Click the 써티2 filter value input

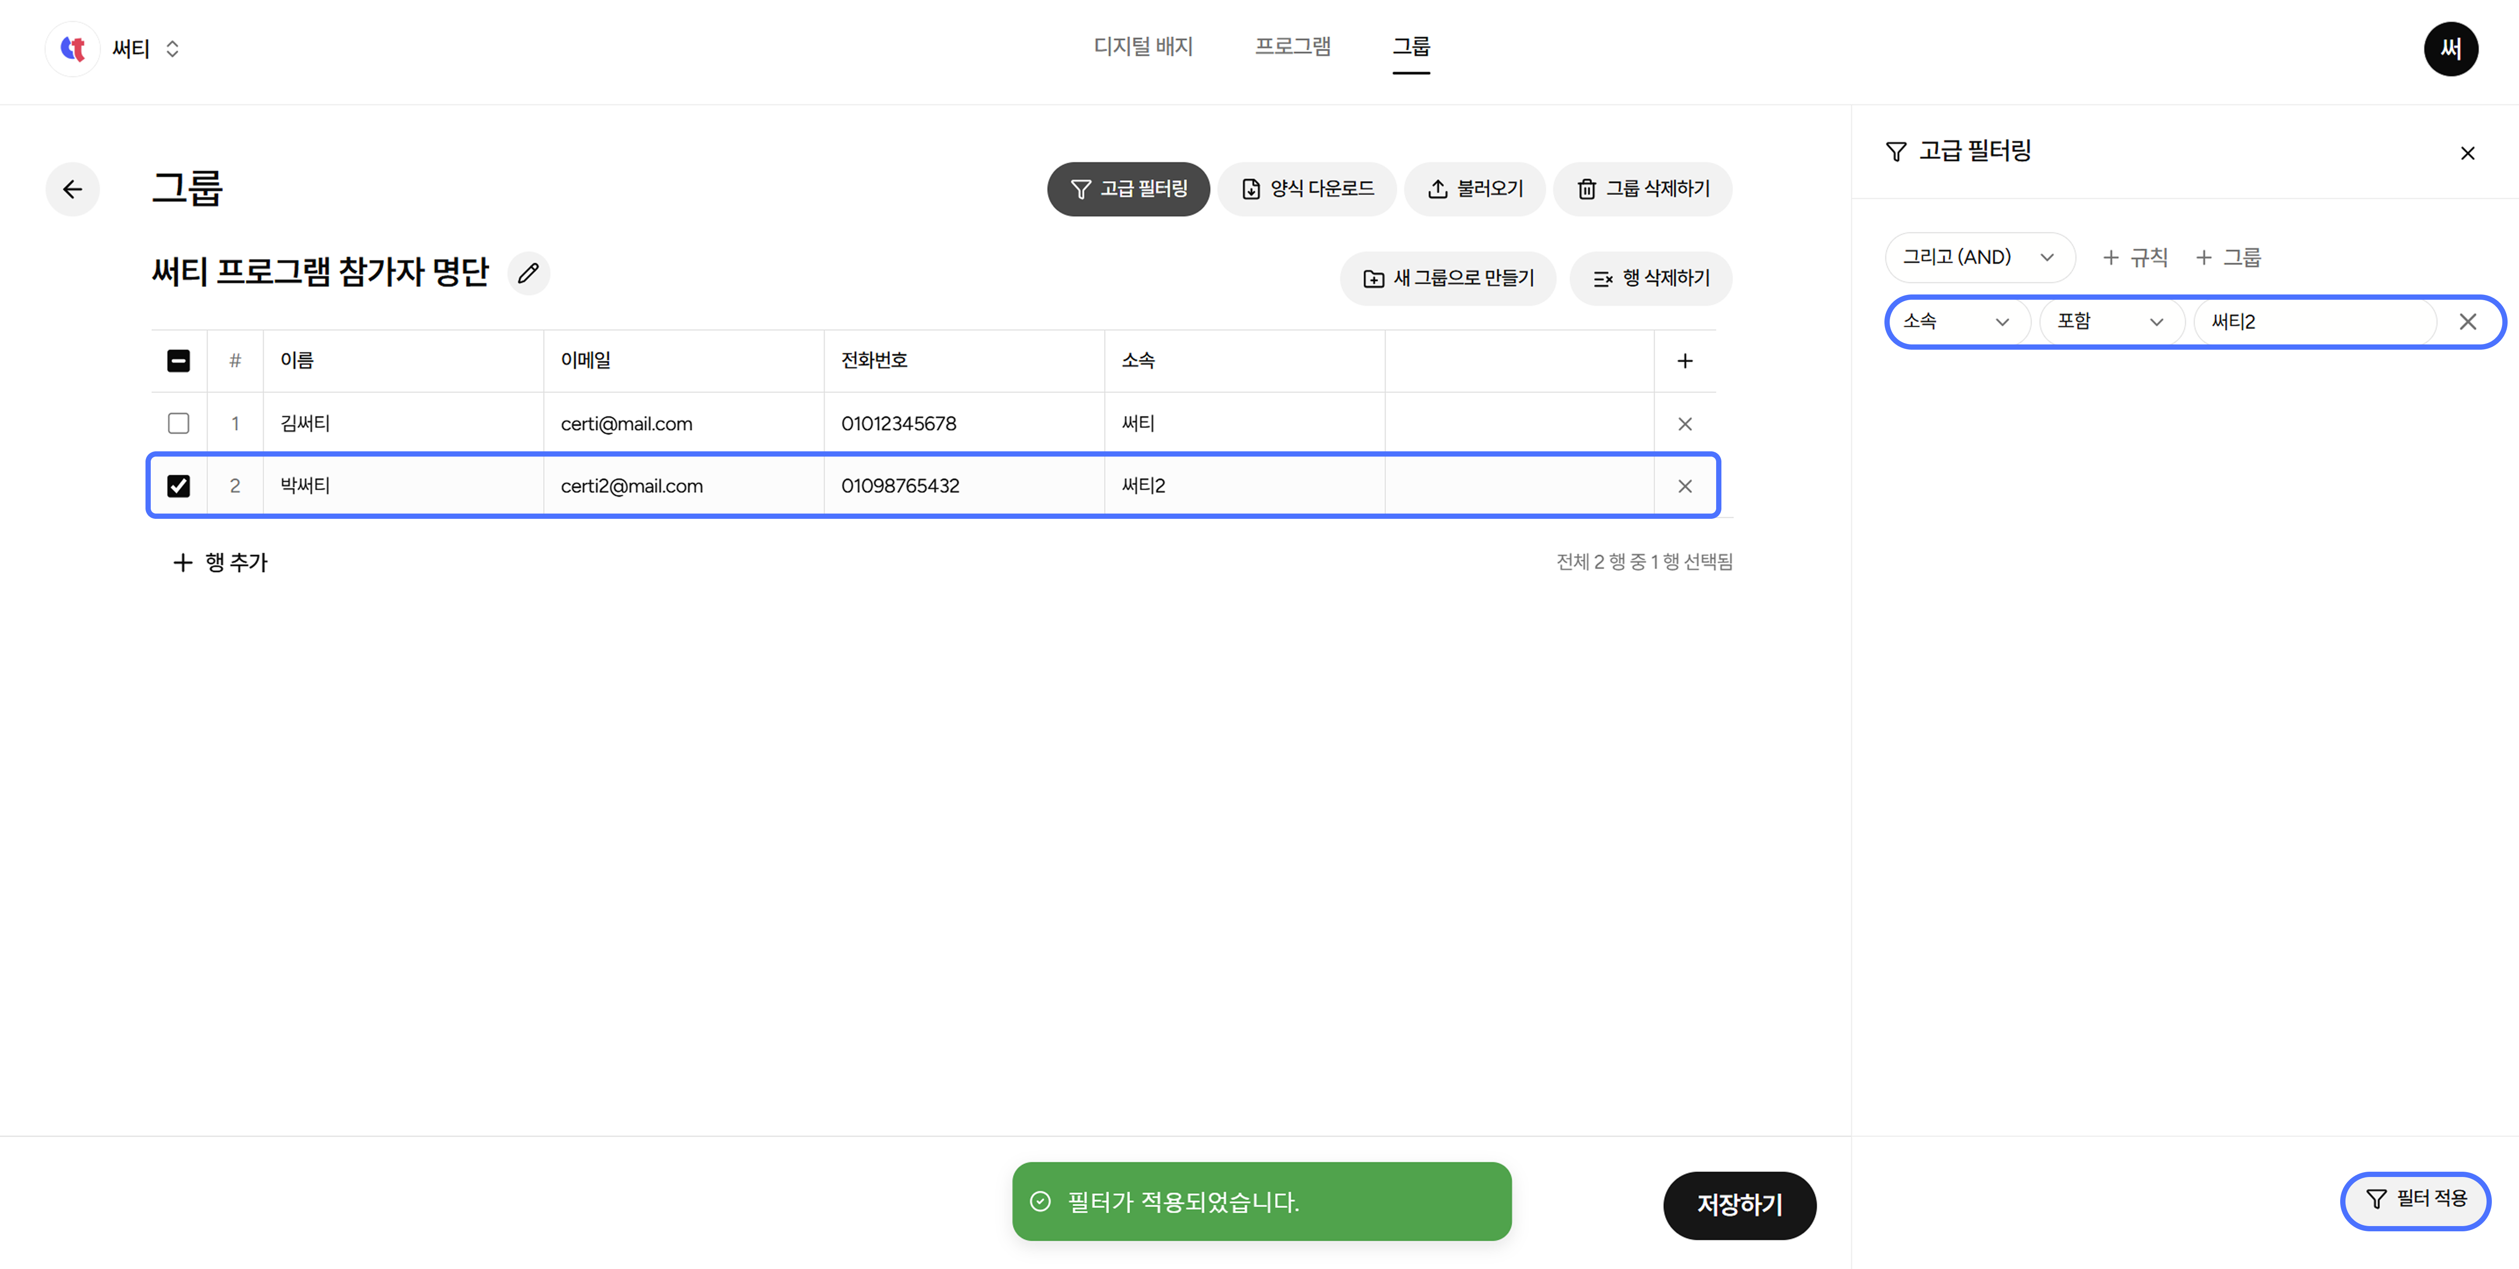tap(2315, 322)
